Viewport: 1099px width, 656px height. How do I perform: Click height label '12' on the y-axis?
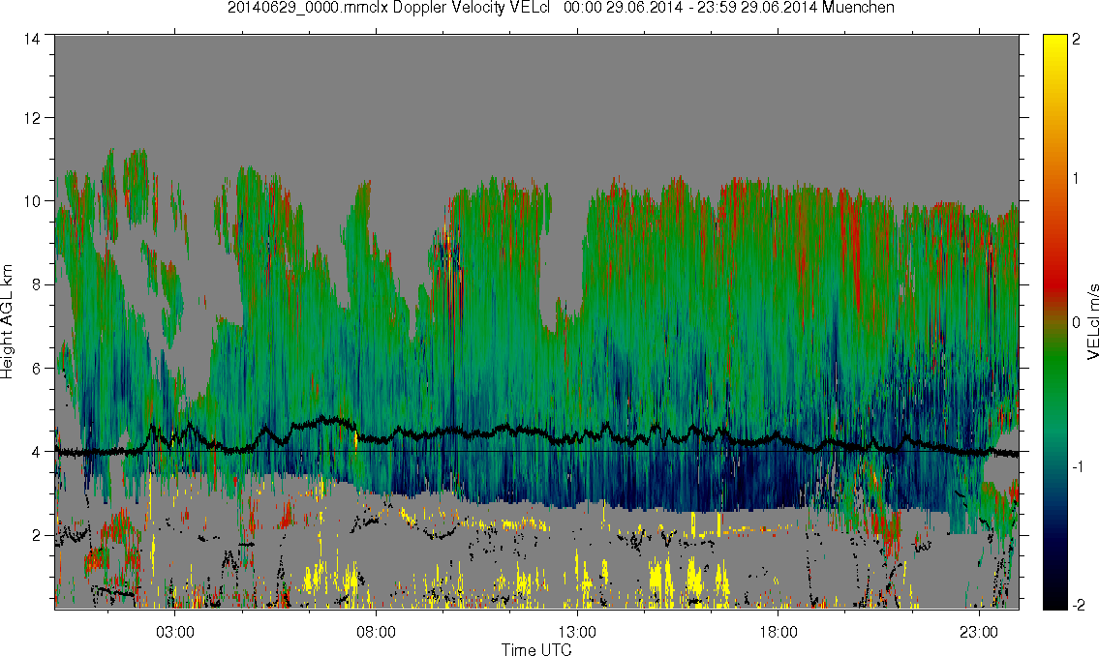[32, 118]
